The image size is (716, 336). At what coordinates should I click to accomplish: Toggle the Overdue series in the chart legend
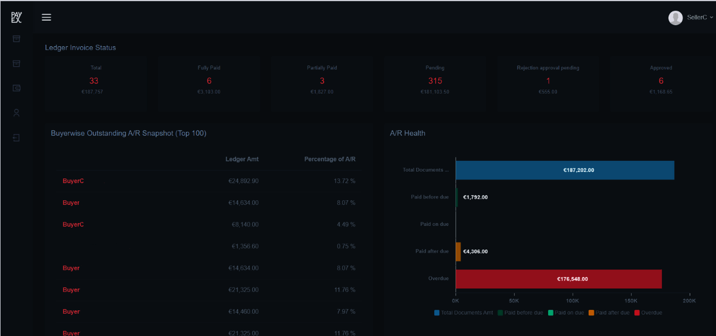pos(651,313)
